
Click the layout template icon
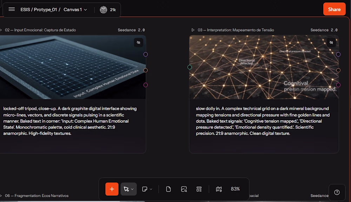pos(199,189)
